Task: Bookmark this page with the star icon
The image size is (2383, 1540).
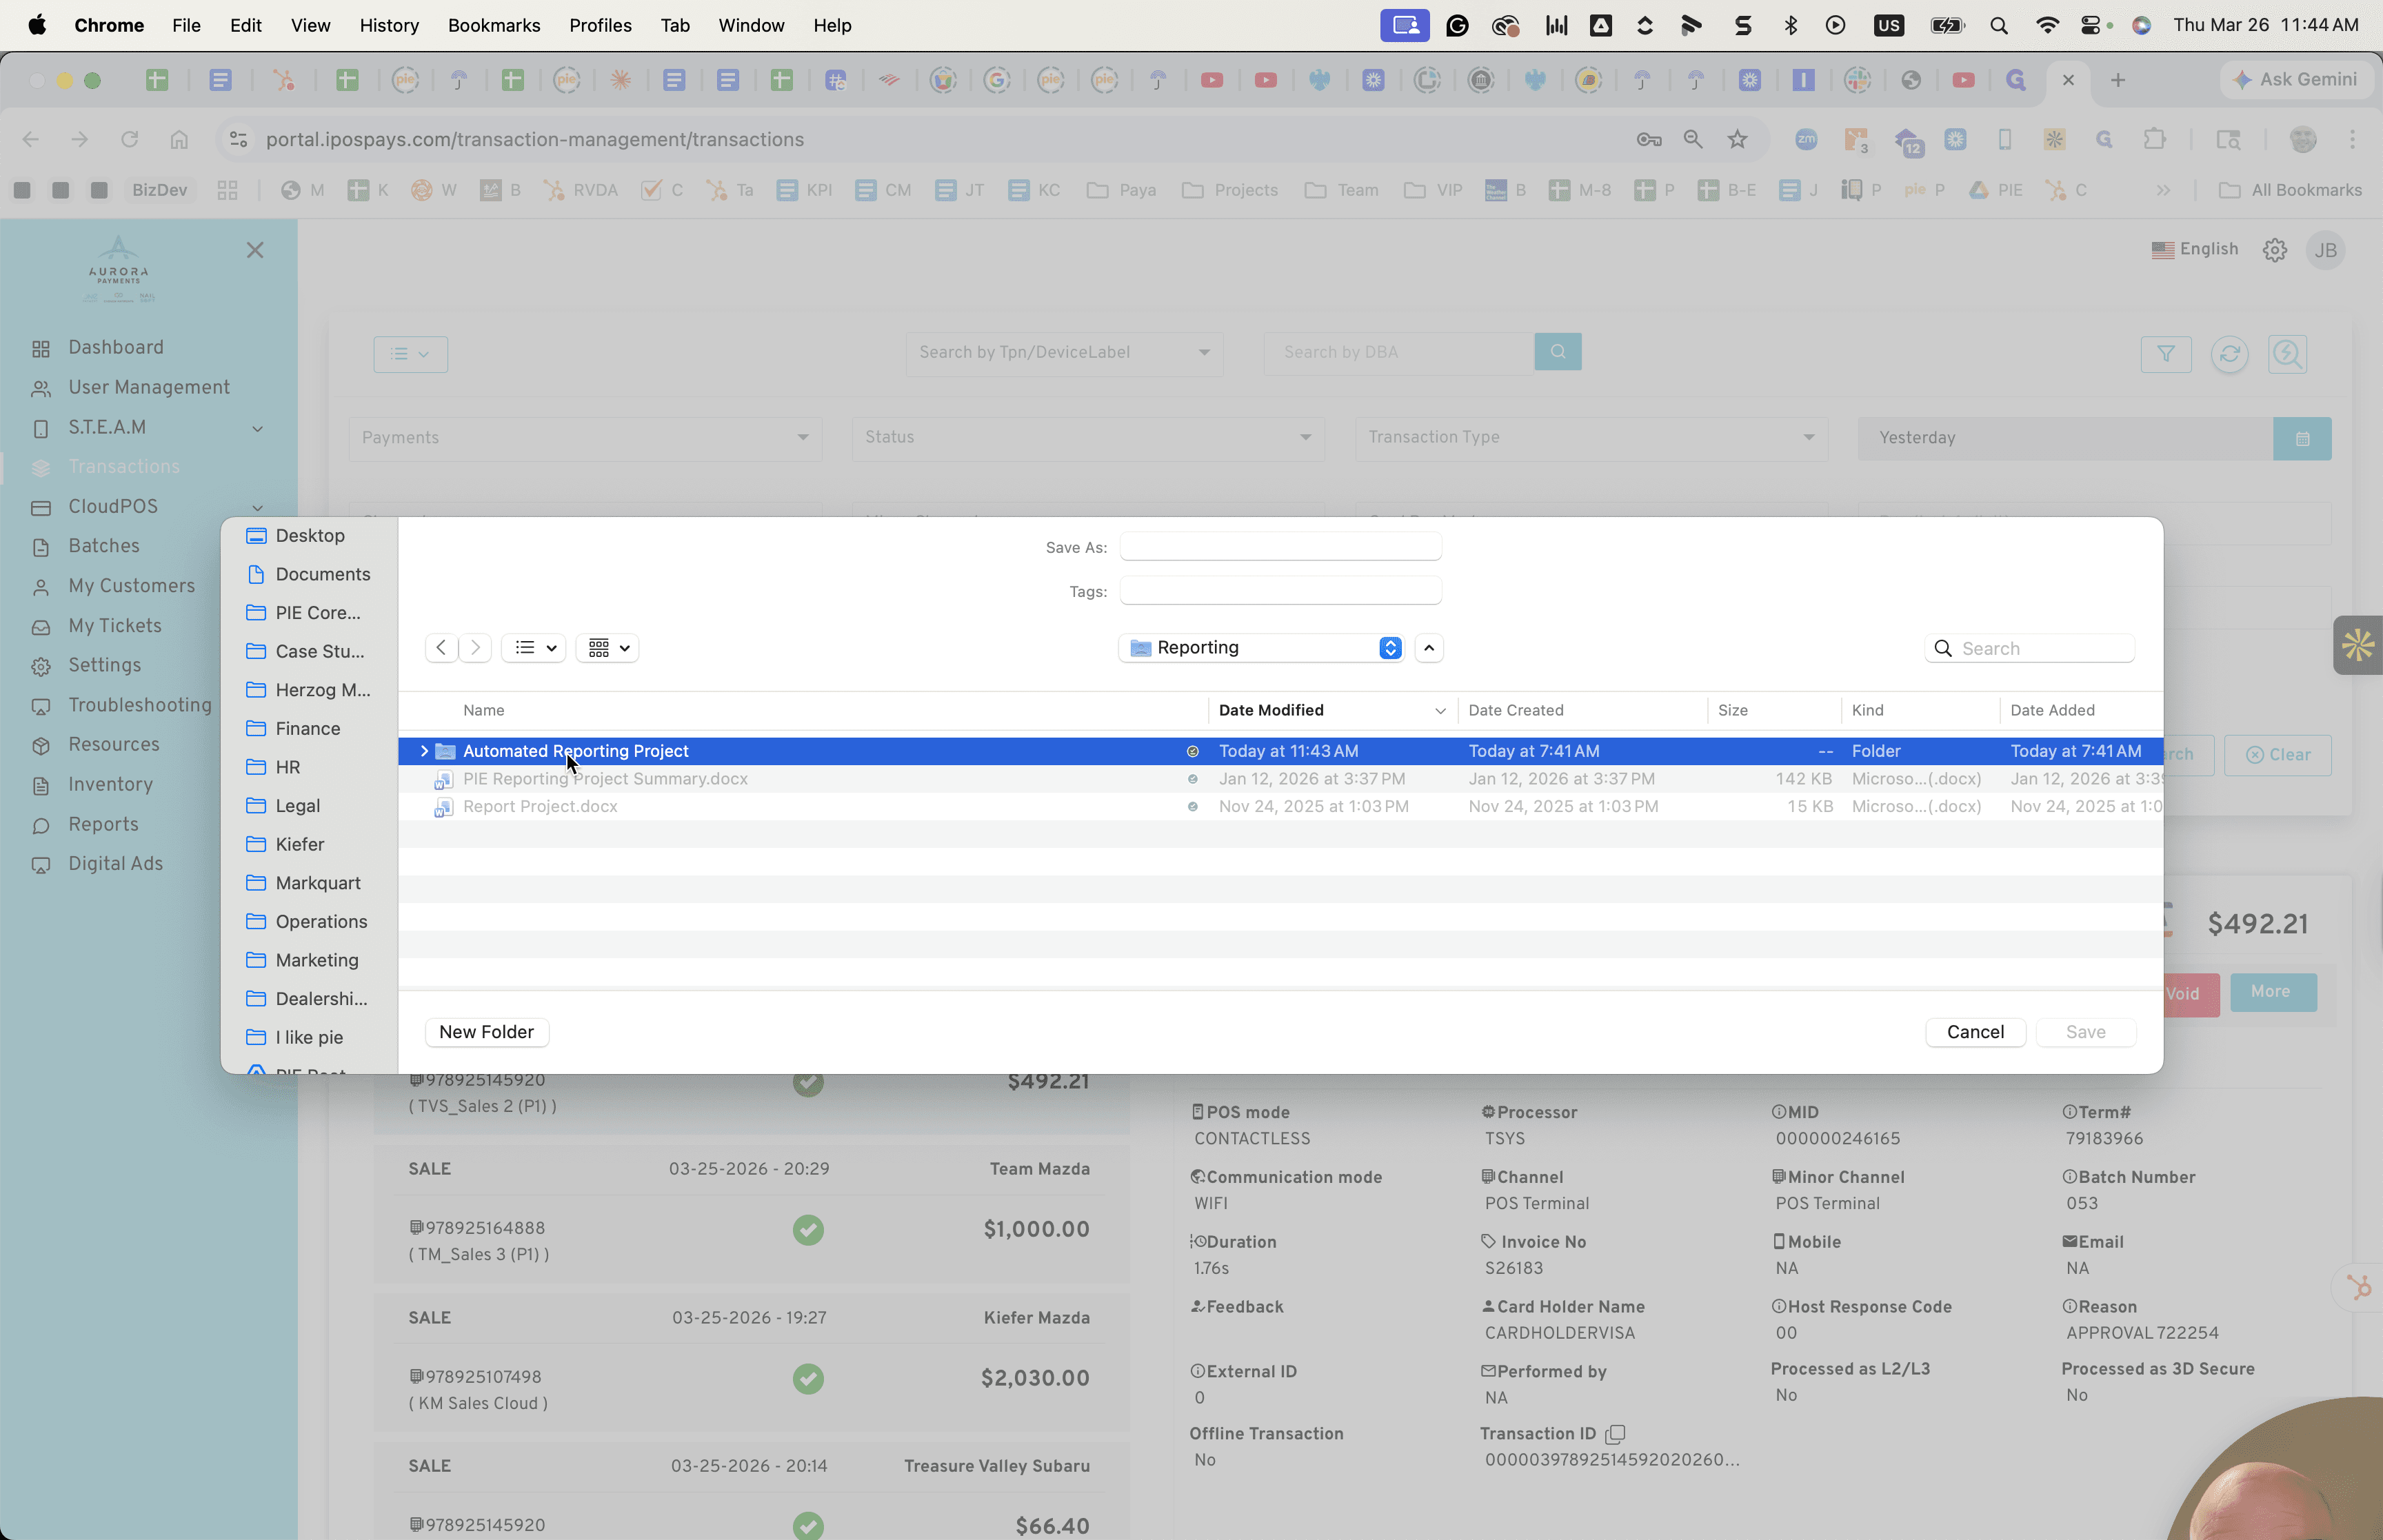Action: [x=1738, y=140]
